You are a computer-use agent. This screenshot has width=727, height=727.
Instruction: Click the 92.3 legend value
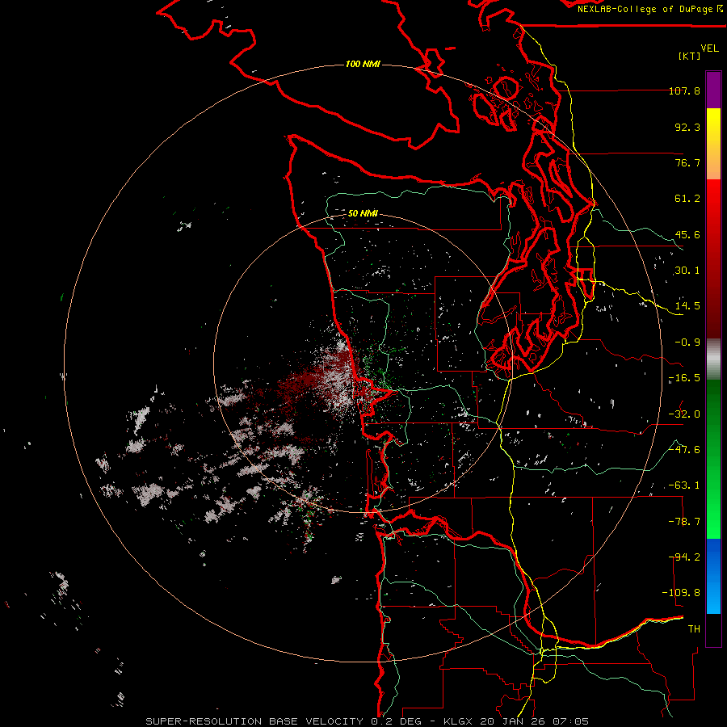[x=687, y=127]
